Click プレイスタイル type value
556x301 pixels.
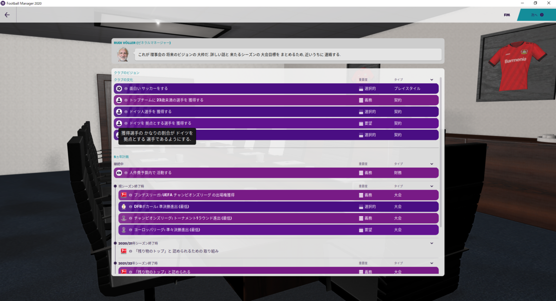point(407,88)
